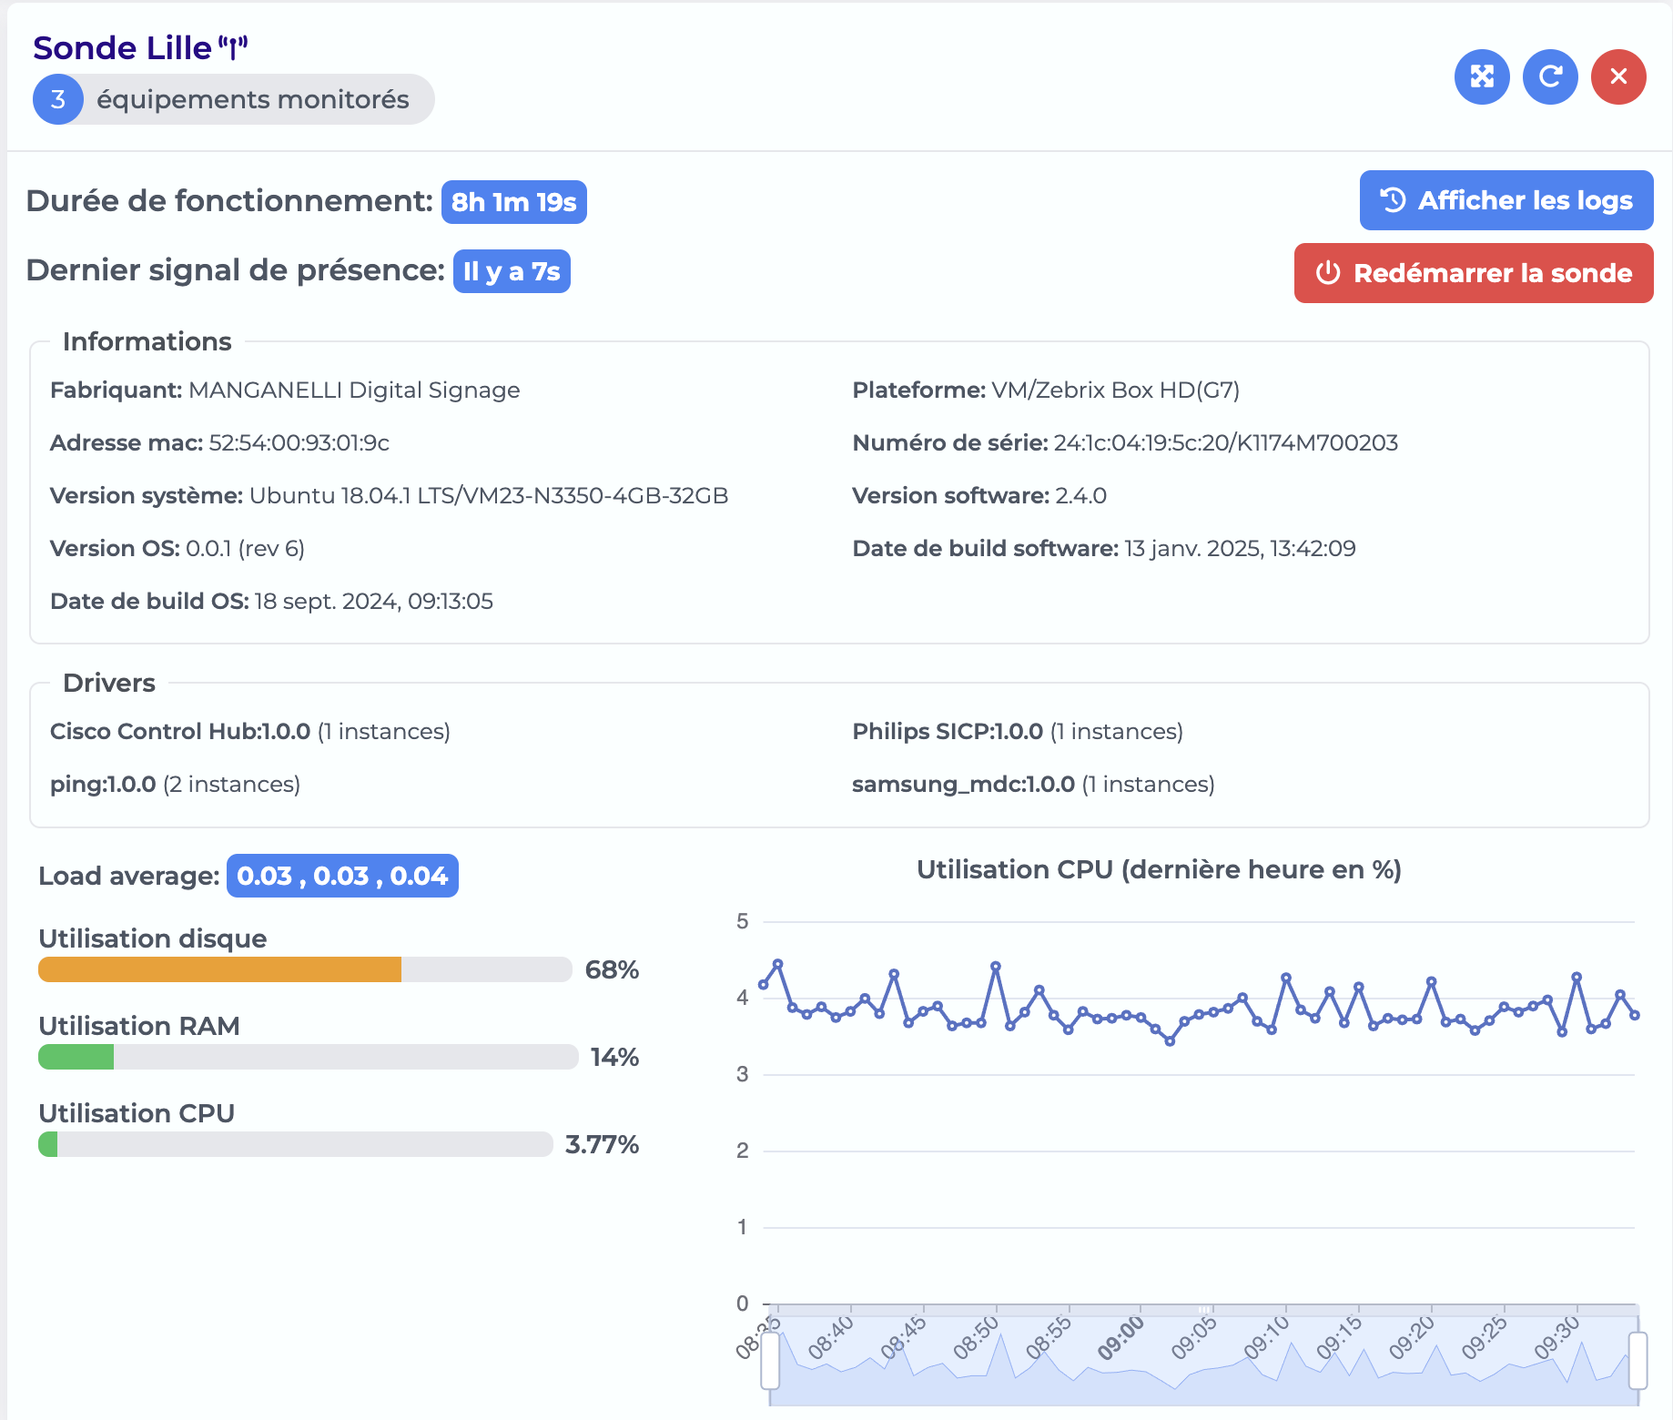The image size is (1673, 1420).
Task: Click the refresh probe icon
Action: pyautogui.click(x=1550, y=76)
